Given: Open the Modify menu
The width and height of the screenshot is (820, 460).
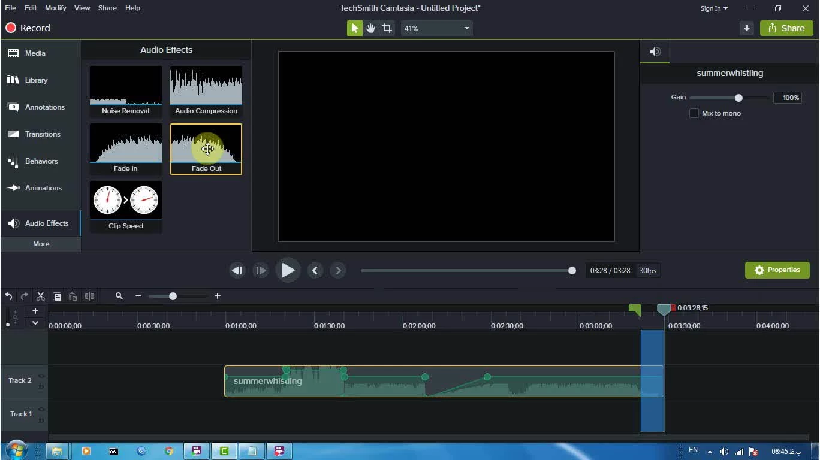Looking at the screenshot, I should tap(55, 8).
